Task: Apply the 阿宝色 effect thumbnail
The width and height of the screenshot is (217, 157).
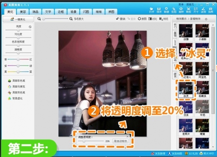Action: (x=202, y=70)
